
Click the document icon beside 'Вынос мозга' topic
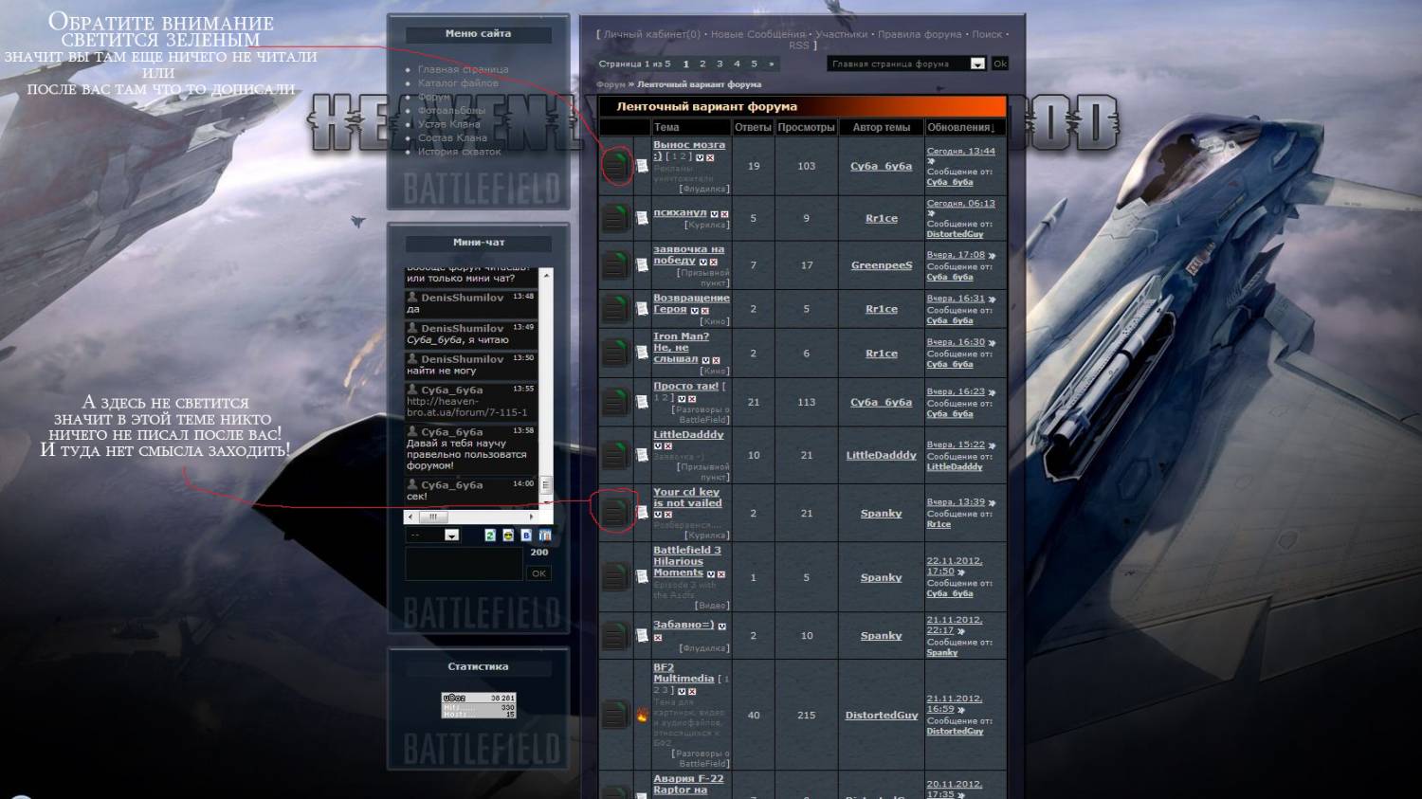point(642,166)
